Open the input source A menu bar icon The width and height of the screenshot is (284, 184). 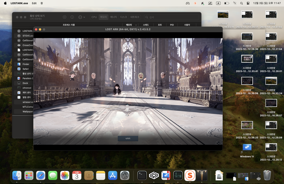pos(218,3)
